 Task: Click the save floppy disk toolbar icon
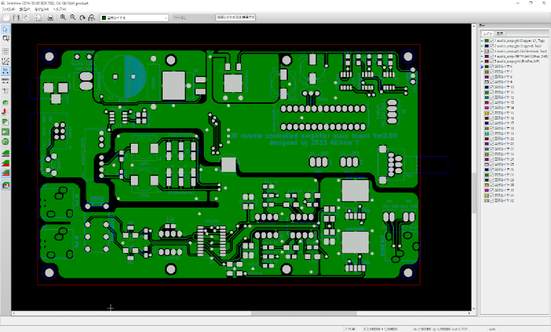[x=16, y=18]
